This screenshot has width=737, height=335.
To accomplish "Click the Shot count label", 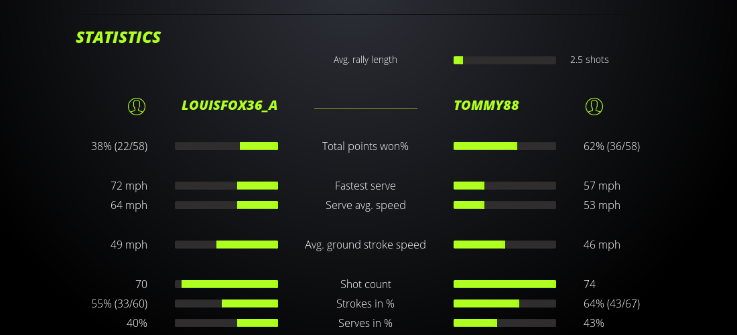I will pos(365,284).
